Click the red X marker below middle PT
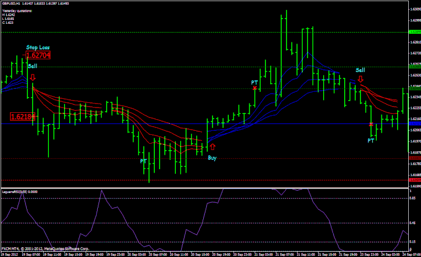Screen dimensions: 421x257 click(x=254, y=88)
